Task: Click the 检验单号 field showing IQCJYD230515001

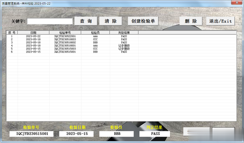Action: coord(31,134)
